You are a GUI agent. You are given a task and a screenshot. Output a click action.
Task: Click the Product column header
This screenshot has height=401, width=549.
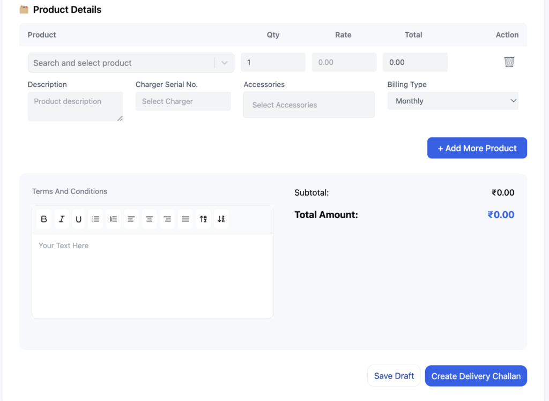pos(42,35)
